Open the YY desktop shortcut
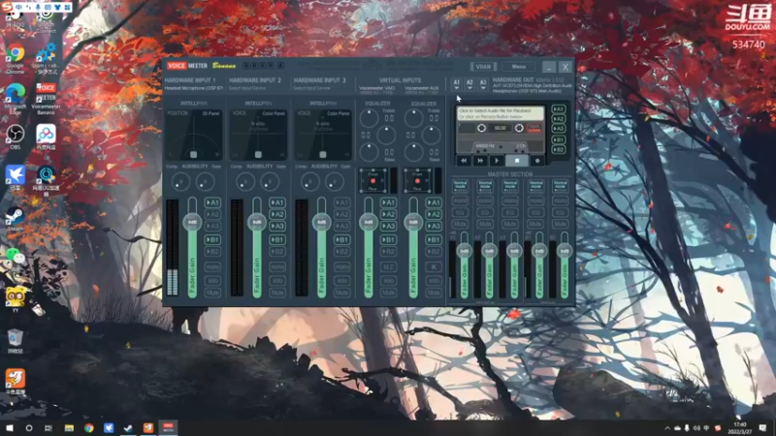Image resolution: width=776 pixels, height=436 pixels. tap(16, 299)
